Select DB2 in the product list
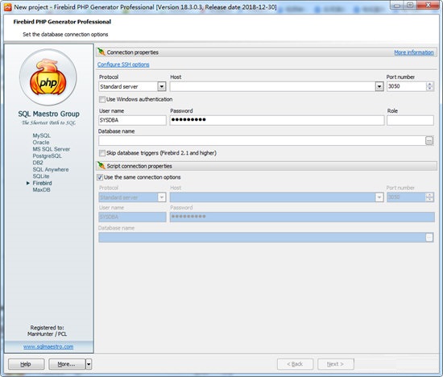The width and height of the screenshot is (443, 377). pyautogui.click(x=38, y=163)
